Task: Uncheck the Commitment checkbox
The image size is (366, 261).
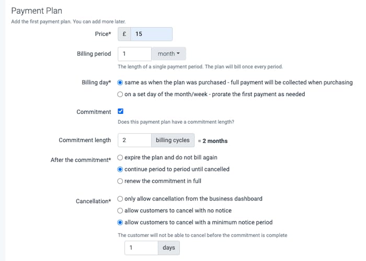Action: 121,111
